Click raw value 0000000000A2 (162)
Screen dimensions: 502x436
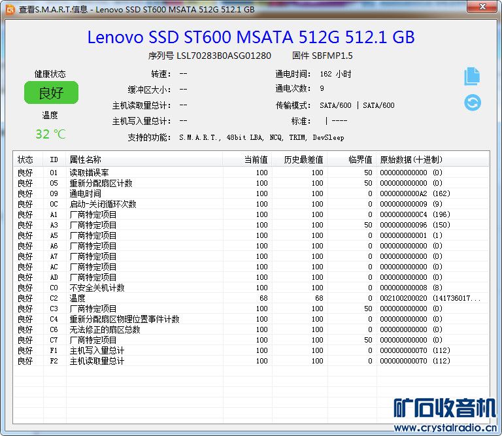pos(415,193)
